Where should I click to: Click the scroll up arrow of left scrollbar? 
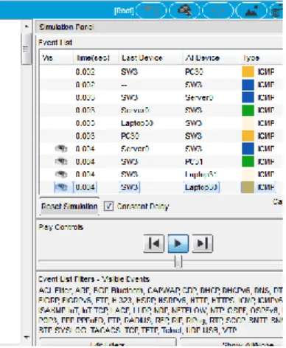point(27,26)
